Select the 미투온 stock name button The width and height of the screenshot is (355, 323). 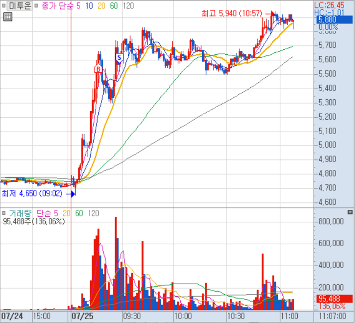click(x=20, y=6)
